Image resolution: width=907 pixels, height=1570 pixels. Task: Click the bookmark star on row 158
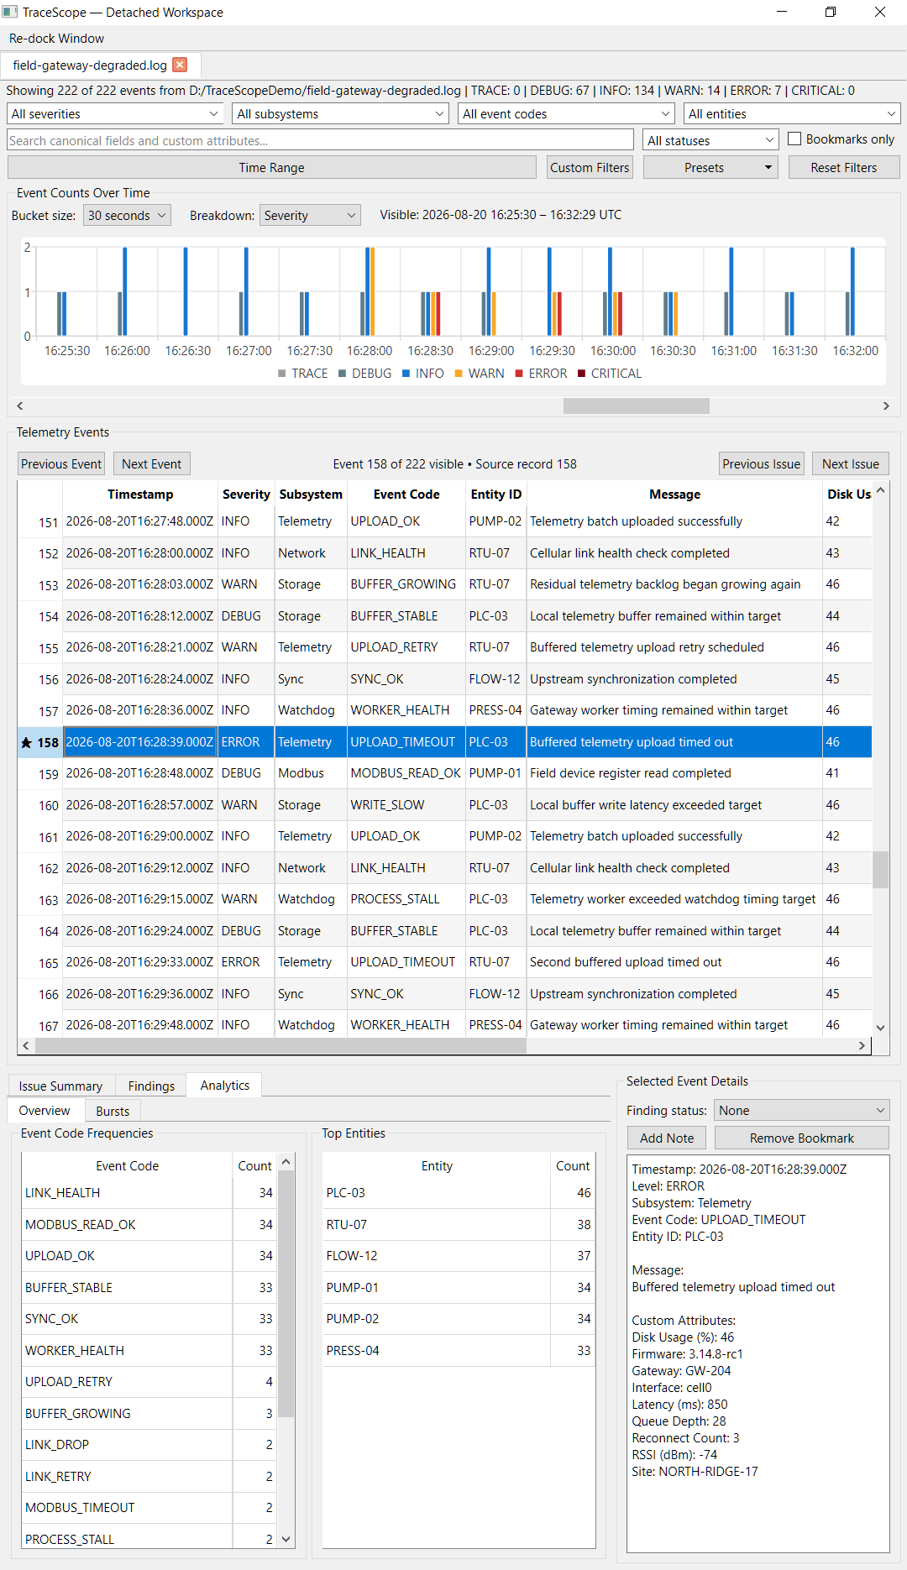click(26, 742)
